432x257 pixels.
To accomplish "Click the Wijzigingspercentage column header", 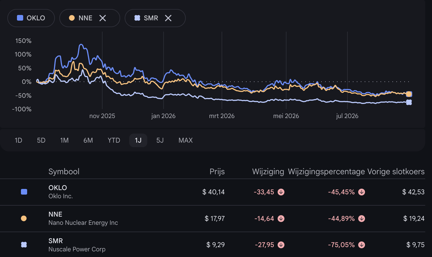I will (x=327, y=172).
